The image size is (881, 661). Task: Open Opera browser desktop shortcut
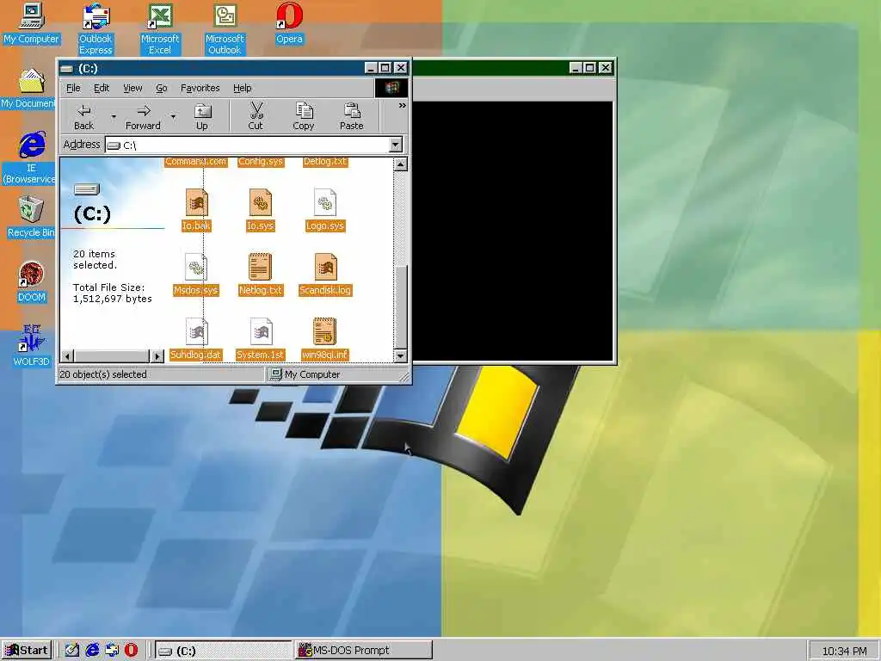click(x=289, y=23)
